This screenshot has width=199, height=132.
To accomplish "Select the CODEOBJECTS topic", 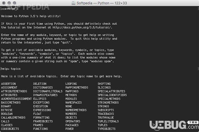I will pyautogui.click(x=10, y=129).
